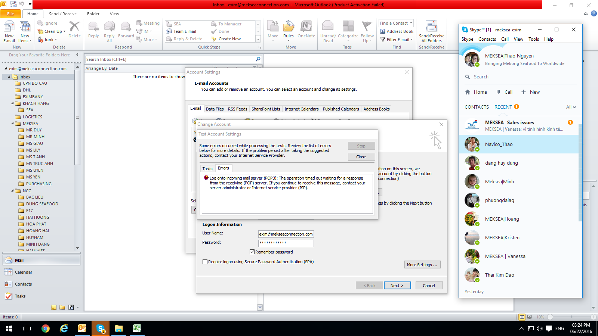Click the New E-mail ribbon icon

click(x=9, y=32)
